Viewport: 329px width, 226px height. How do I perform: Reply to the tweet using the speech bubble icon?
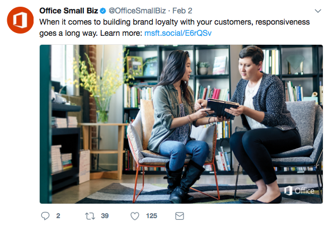point(45,216)
